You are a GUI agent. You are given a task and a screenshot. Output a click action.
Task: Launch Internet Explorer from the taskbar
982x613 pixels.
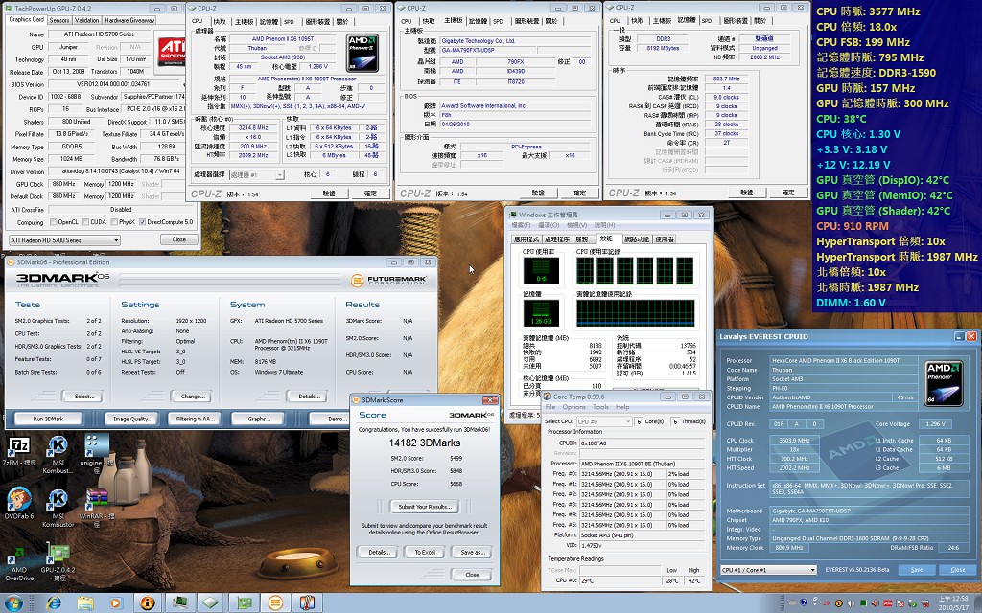pyautogui.click(x=55, y=603)
